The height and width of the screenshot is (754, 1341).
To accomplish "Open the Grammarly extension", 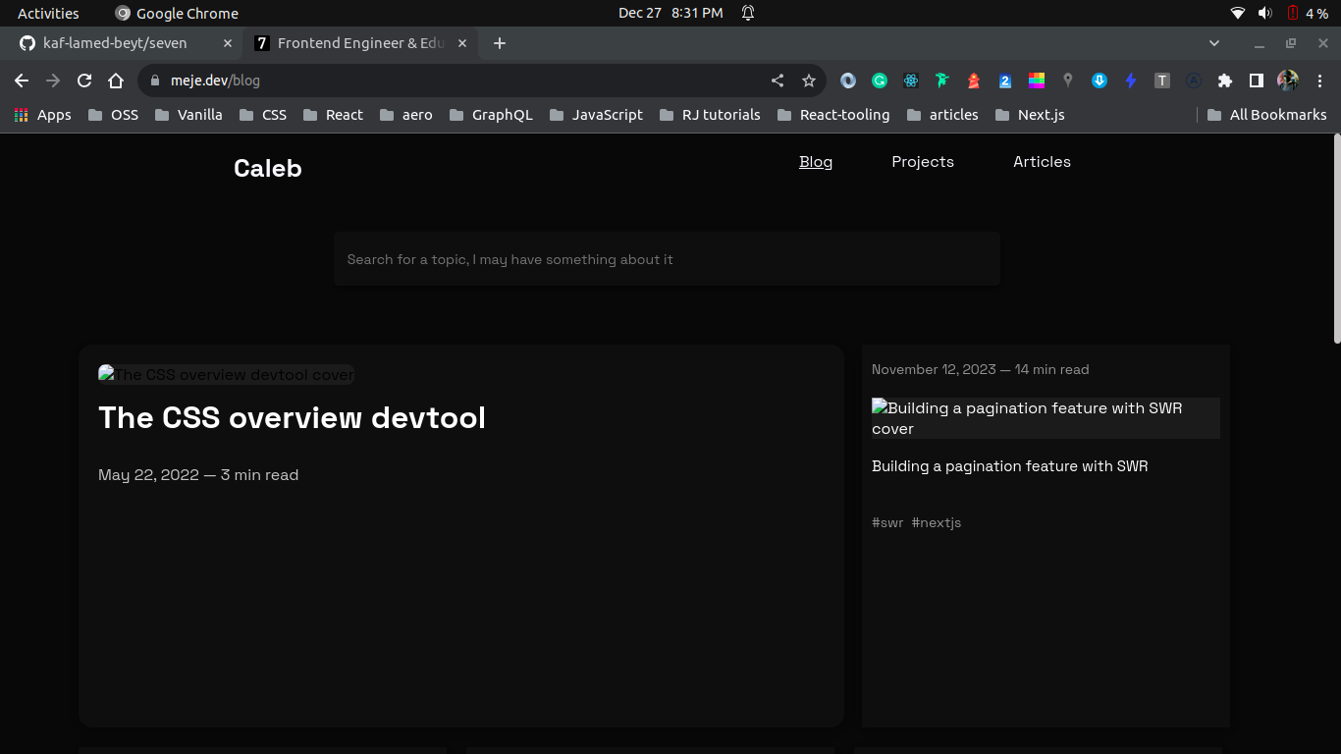I will (x=878, y=81).
